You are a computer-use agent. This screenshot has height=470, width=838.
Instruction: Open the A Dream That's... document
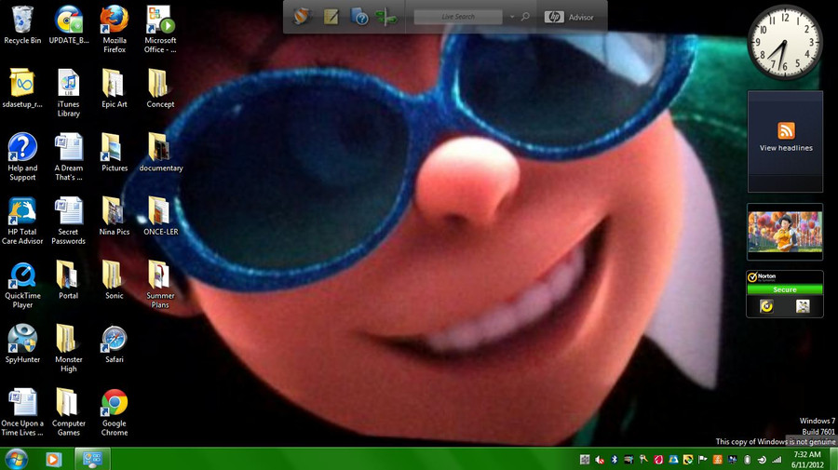pyautogui.click(x=68, y=157)
